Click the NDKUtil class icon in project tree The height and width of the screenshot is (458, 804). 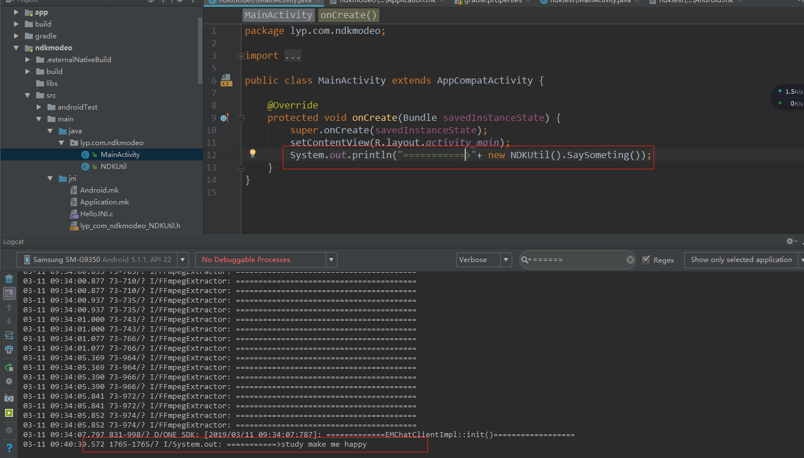pyautogui.click(x=85, y=166)
